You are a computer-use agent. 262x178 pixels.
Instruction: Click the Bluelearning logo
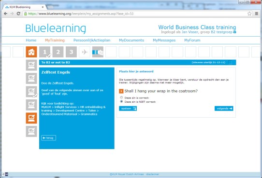tap(56, 28)
